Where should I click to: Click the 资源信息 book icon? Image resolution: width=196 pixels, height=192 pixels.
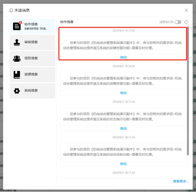point(17,75)
